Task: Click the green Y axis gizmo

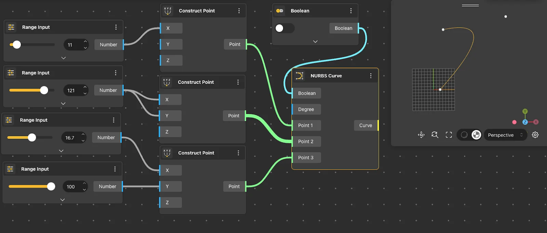Action: 525,112
